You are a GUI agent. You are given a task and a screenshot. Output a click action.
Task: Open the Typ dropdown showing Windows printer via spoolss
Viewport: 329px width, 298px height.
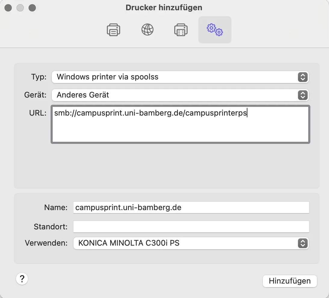click(180, 77)
